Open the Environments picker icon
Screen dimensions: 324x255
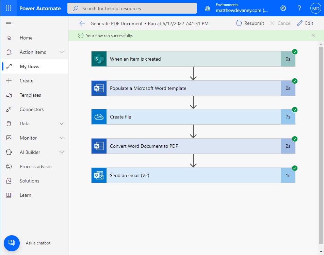pyautogui.click(x=208, y=8)
